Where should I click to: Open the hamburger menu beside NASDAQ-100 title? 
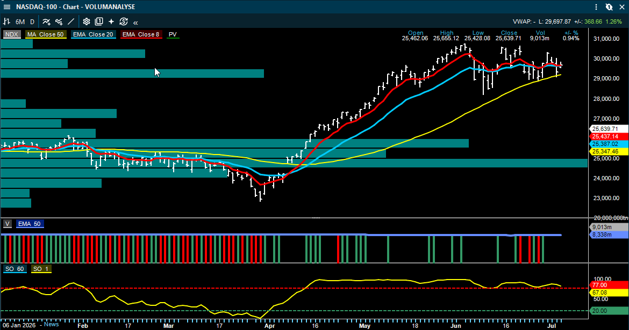[7, 7]
